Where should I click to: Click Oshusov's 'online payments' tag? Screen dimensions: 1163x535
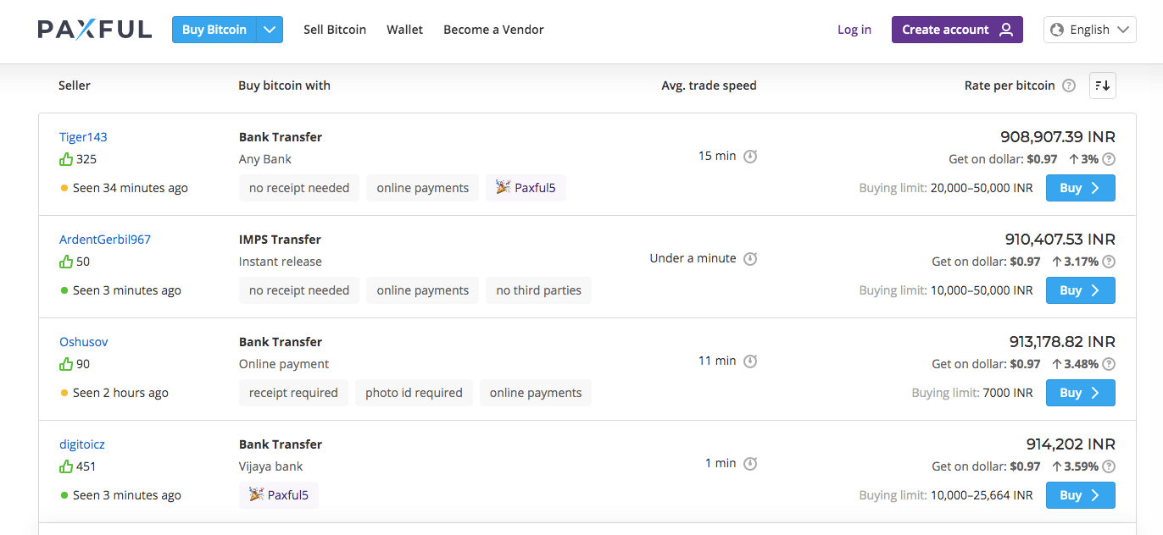(x=536, y=393)
